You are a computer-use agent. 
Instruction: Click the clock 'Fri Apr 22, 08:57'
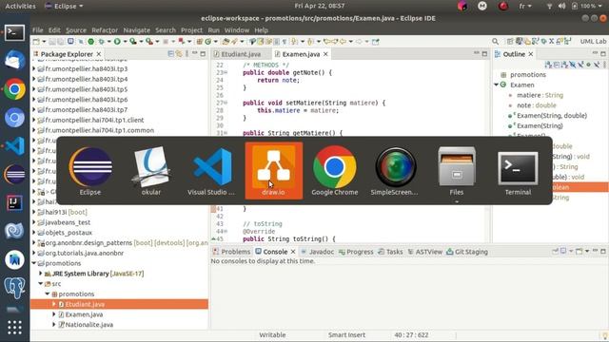pyautogui.click(x=320, y=6)
